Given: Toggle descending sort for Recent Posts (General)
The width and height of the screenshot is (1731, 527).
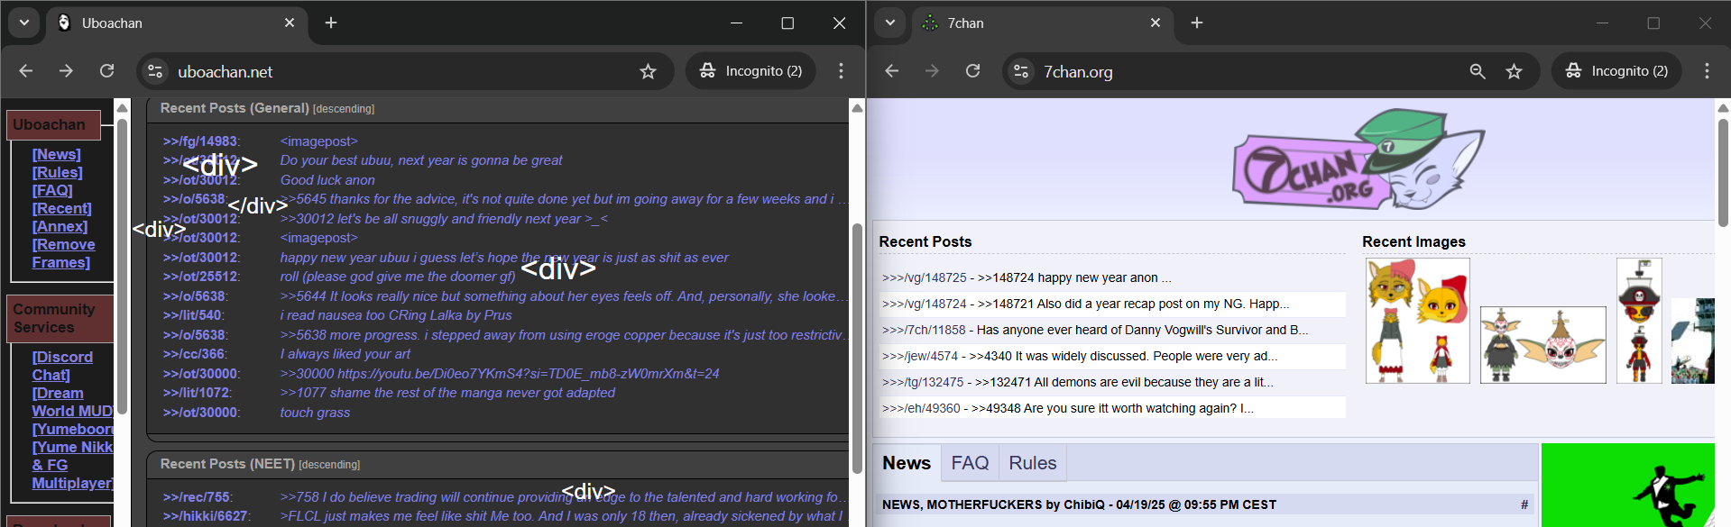Looking at the screenshot, I should 344,109.
